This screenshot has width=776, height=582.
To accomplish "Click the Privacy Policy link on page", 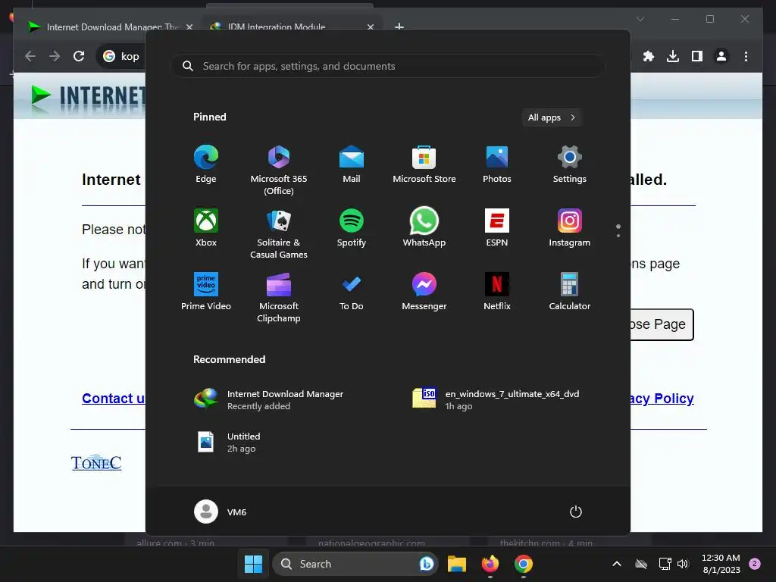I will point(662,399).
